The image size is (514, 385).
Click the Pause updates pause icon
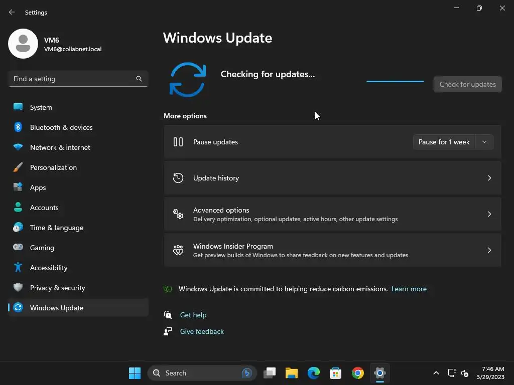[178, 142]
